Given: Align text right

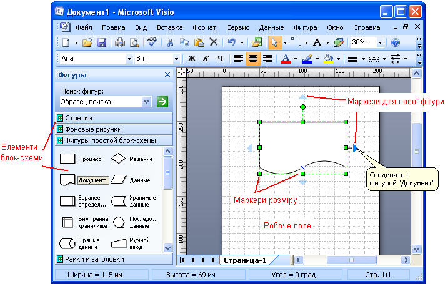Looking at the screenshot, I should [x=267, y=59].
